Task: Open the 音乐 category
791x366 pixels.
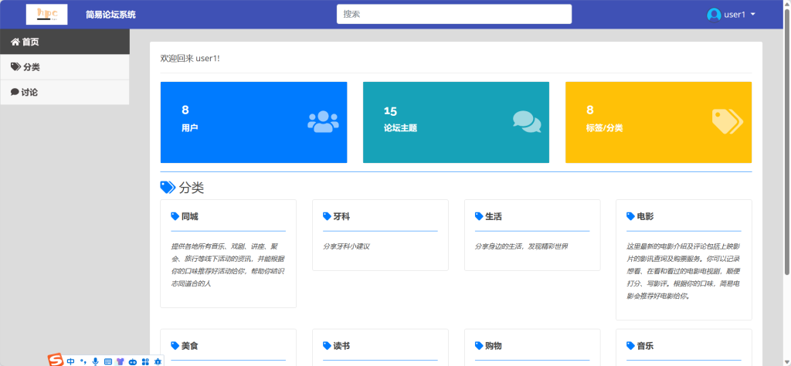Action: pos(645,346)
